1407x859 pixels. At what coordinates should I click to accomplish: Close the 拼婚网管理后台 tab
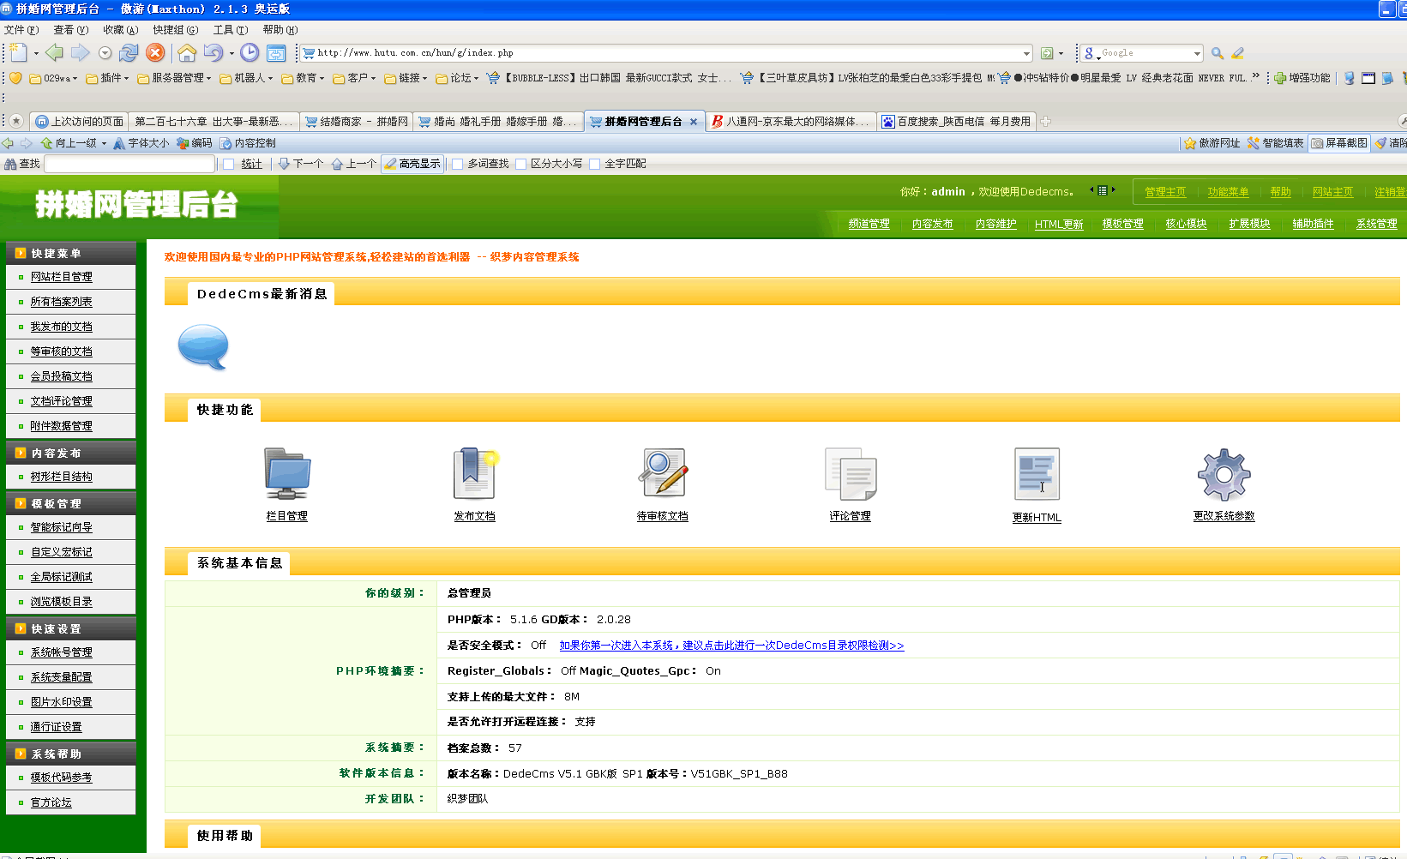pos(694,122)
